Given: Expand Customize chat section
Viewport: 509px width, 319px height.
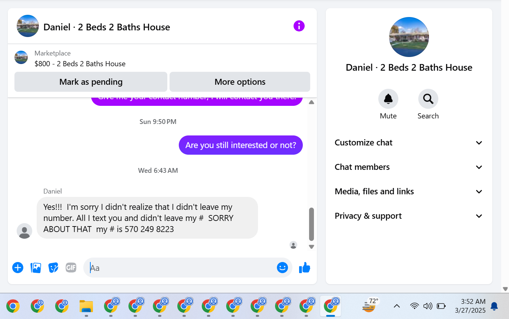Looking at the screenshot, I should (409, 142).
